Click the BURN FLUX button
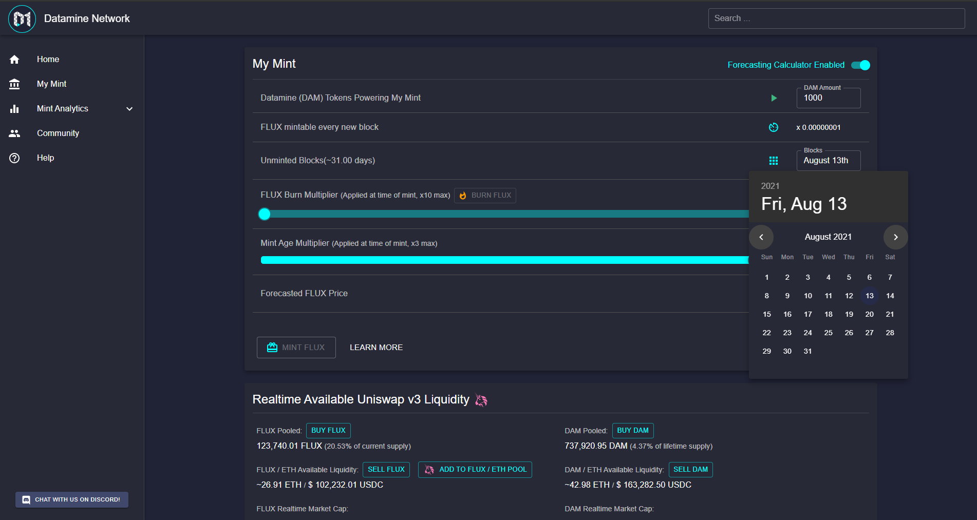Viewport: 977px width, 520px height. [x=485, y=196]
